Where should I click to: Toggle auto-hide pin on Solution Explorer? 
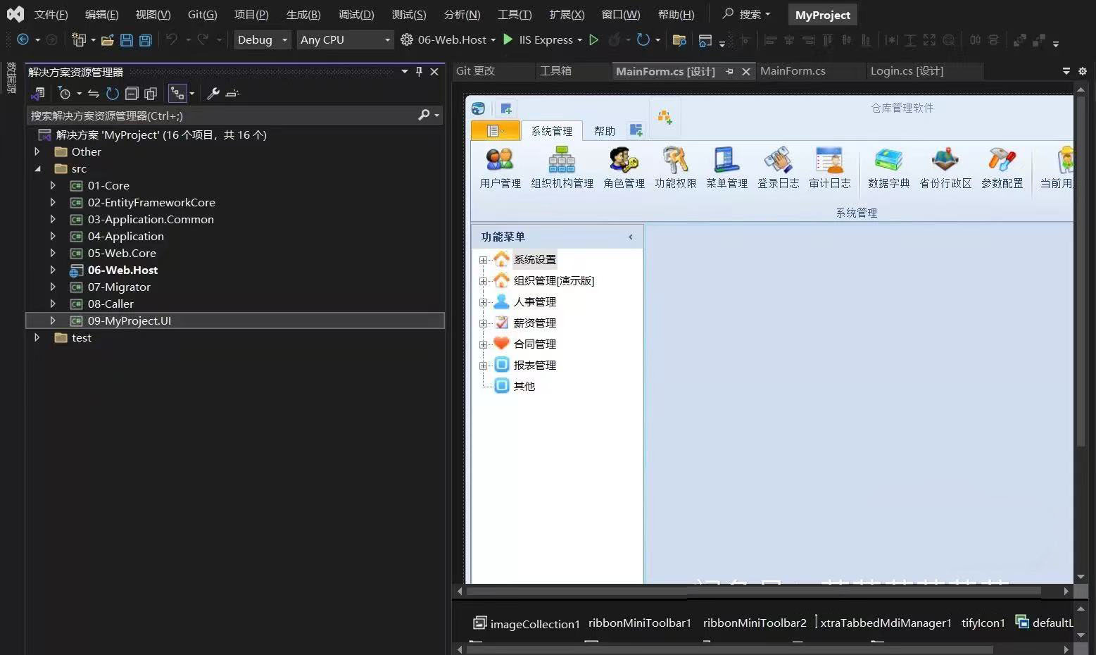point(419,71)
